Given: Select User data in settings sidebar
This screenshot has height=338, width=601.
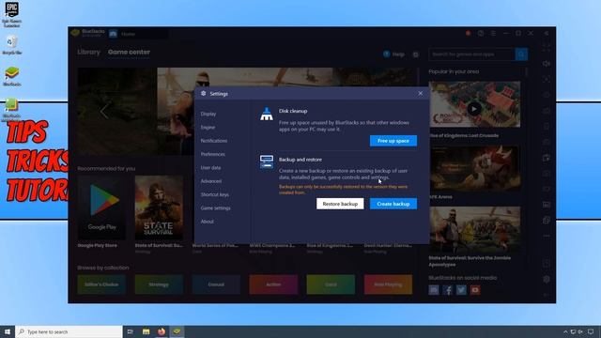Looking at the screenshot, I should (210, 167).
